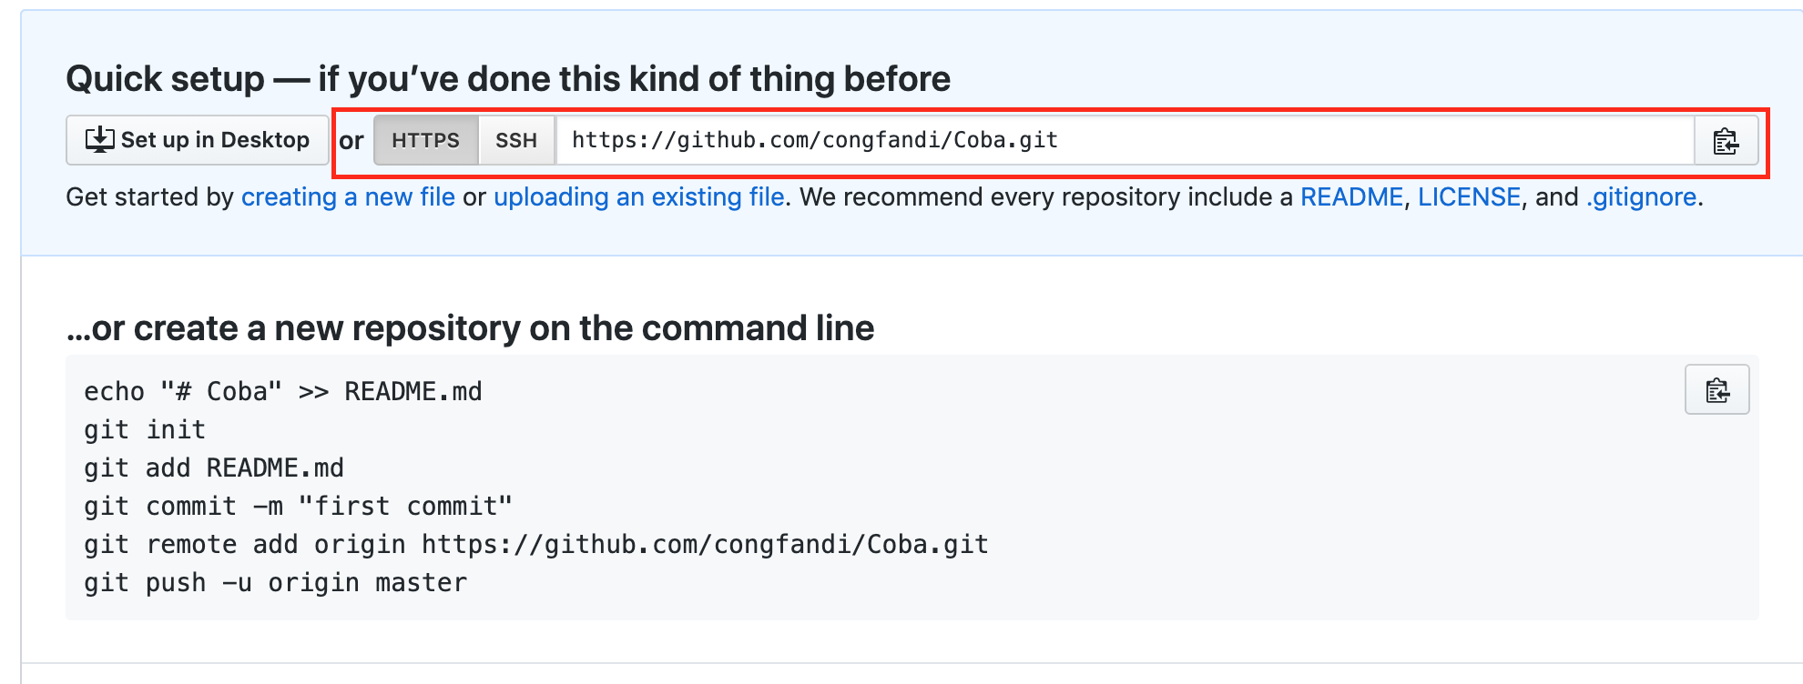Click the git add README.md line

pyautogui.click(x=214, y=468)
